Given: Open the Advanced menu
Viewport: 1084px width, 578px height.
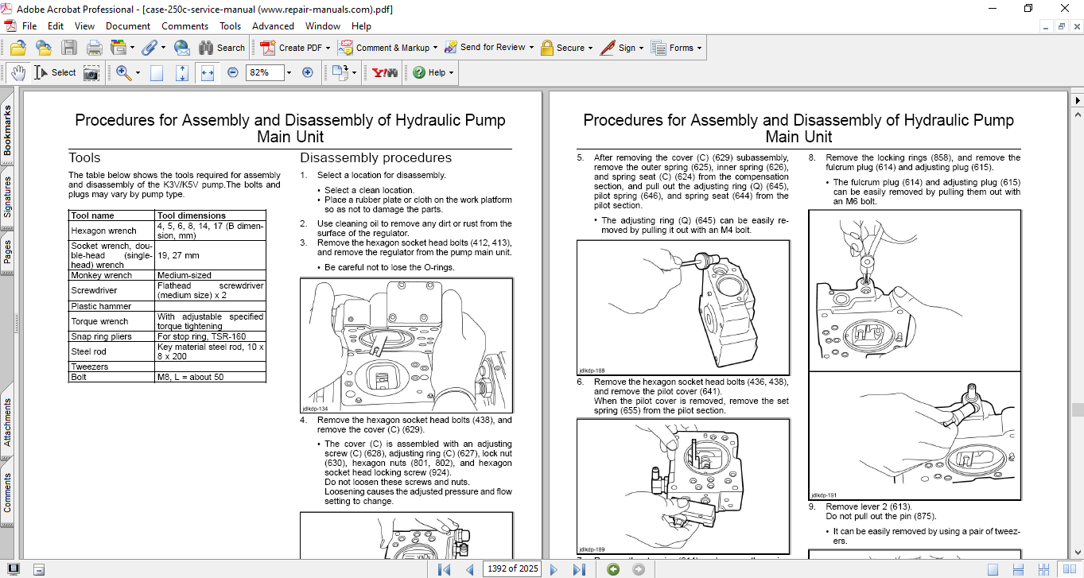Looking at the screenshot, I should tap(273, 26).
